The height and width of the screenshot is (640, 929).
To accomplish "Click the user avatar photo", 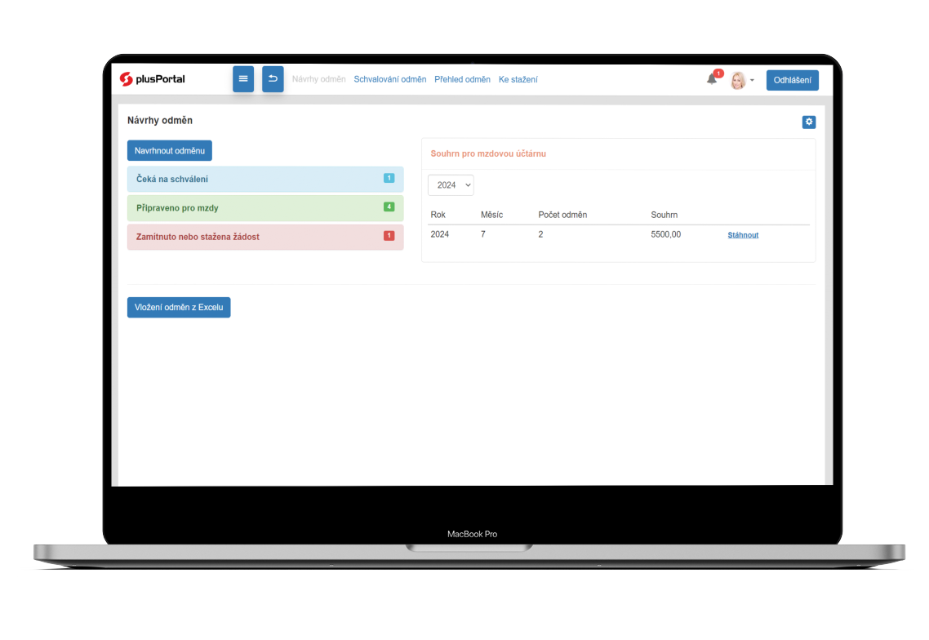I will pyautogui.click(x=738, y=80).
